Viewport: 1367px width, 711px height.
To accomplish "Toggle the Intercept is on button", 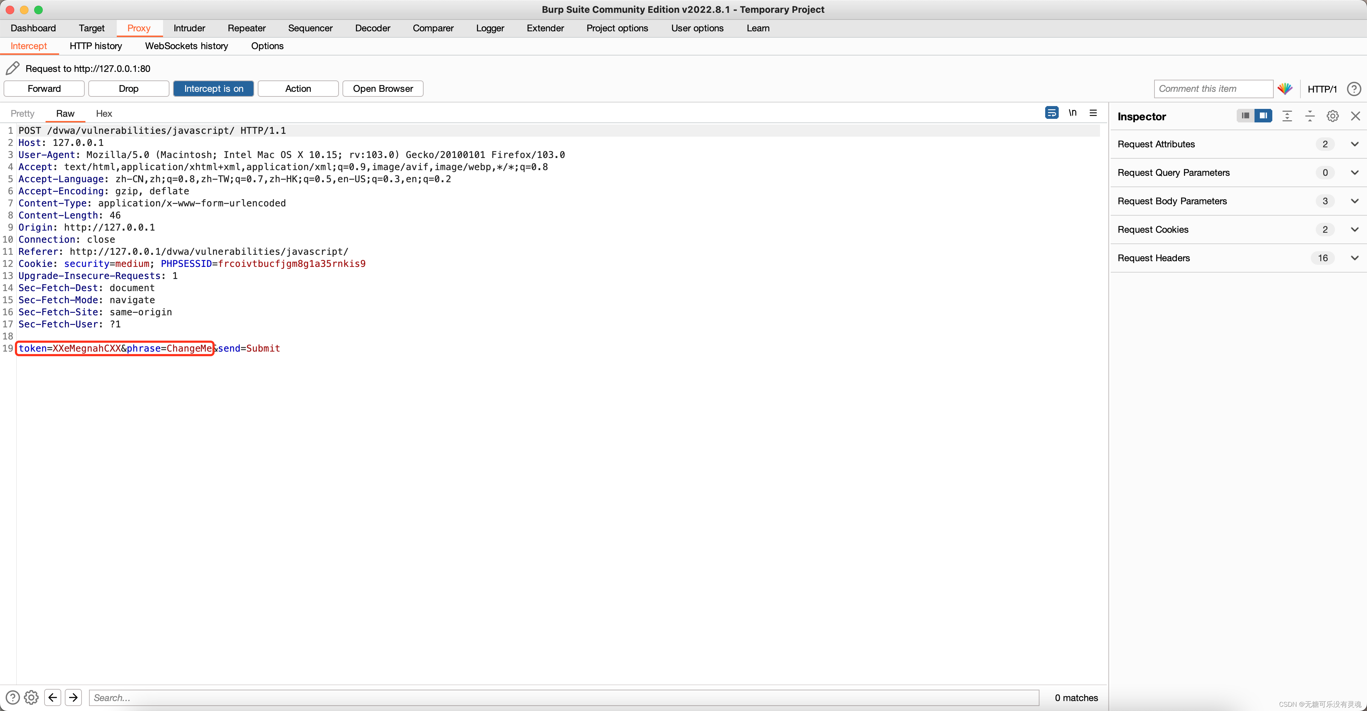I will click(213, 89).
